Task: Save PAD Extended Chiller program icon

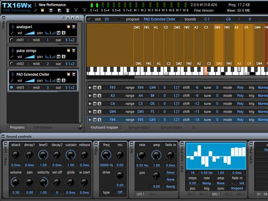Action: [74, 75]
